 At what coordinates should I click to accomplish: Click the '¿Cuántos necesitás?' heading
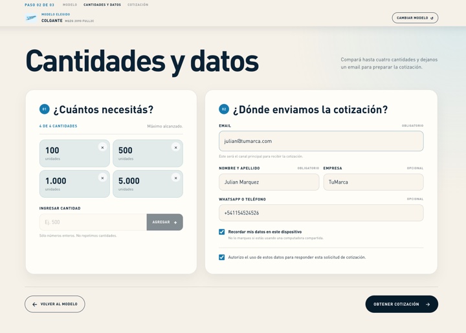tap(104, 109)
